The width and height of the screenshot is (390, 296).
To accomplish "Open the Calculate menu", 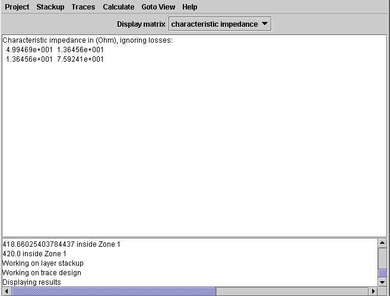I will 119,7.
